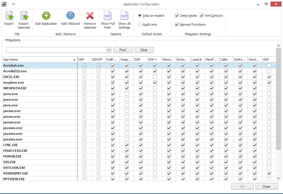Toggle the Show Full Path option
Viewport: 283px width, 194px height.
(x=108, y=16)
